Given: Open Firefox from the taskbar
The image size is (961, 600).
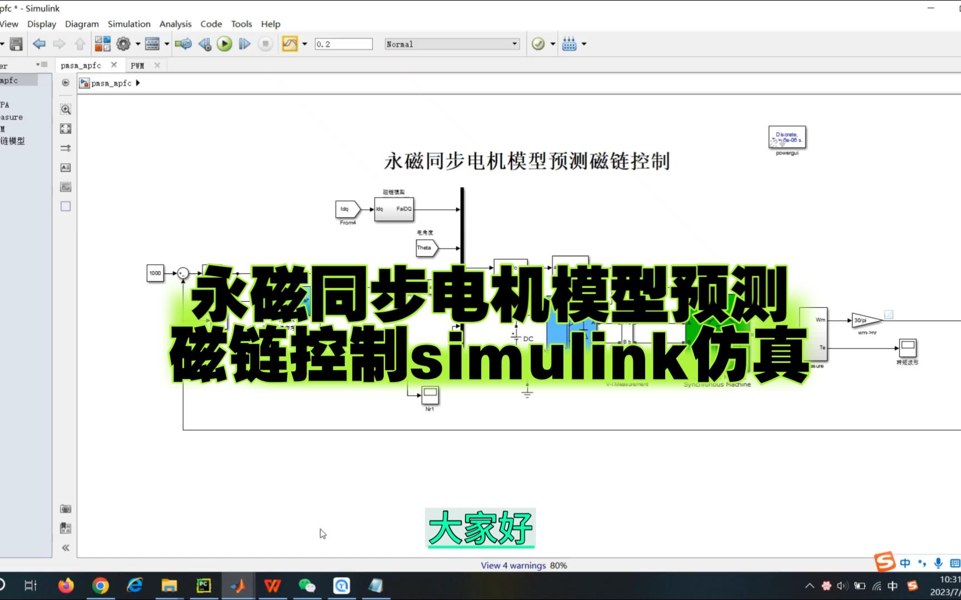Looking at the screenshot, I should (x=66, y=586).
